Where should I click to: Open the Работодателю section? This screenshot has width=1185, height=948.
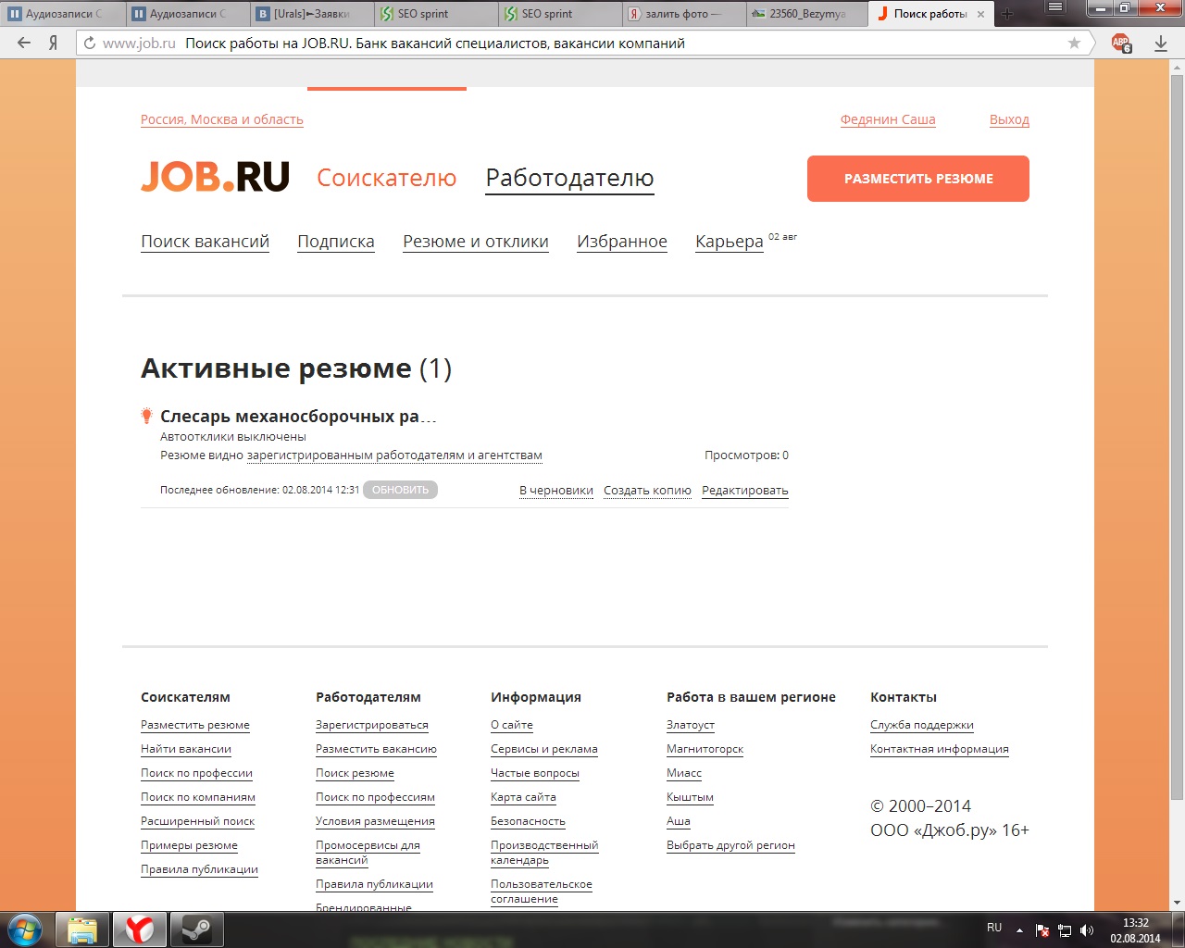click(x=570, y=178)
